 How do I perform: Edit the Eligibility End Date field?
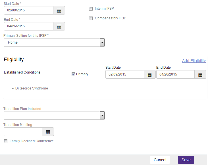coord(176,74)
